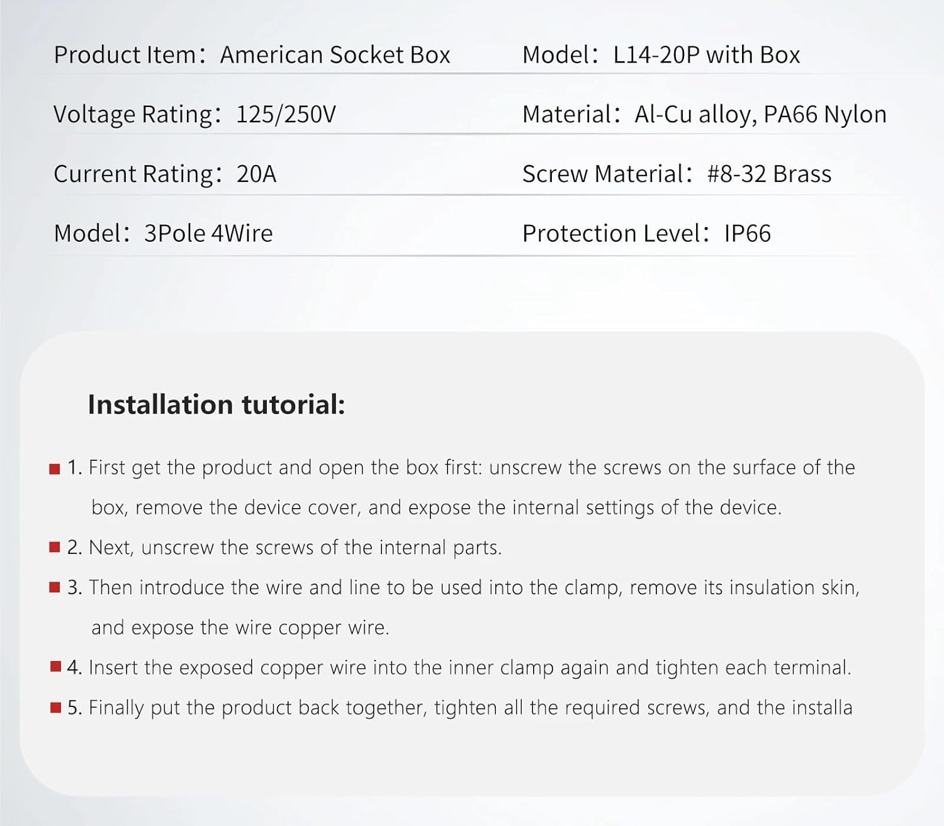Select the "Al-Cu alloy, PA66 Nylon" material text
The image size is (944, 826).
tap(760, 115)
